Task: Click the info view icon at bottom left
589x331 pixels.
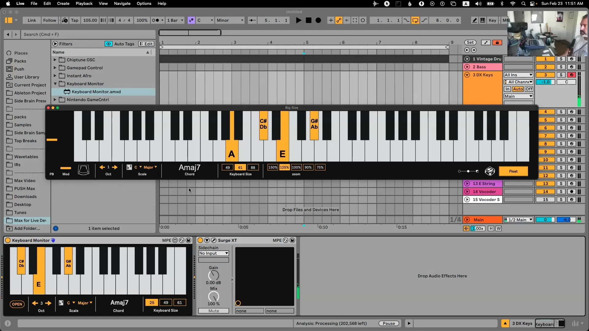Action: click(8, 323)
